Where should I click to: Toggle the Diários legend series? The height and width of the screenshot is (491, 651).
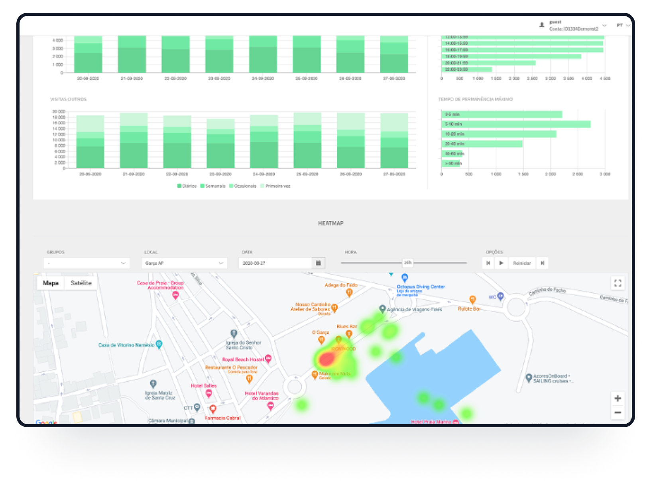[x=187, y=186]
